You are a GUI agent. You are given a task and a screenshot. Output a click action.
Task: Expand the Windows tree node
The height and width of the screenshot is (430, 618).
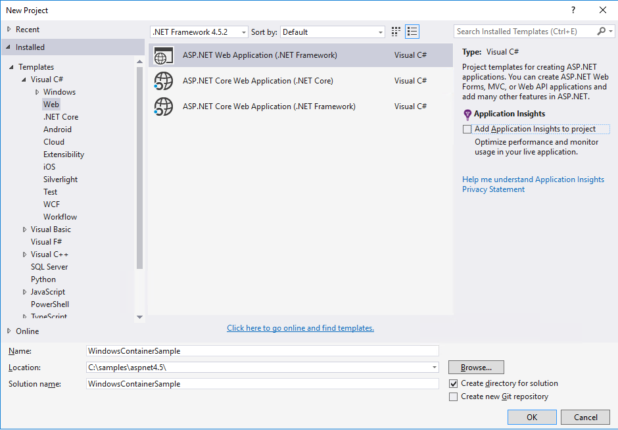click(37, 92)
